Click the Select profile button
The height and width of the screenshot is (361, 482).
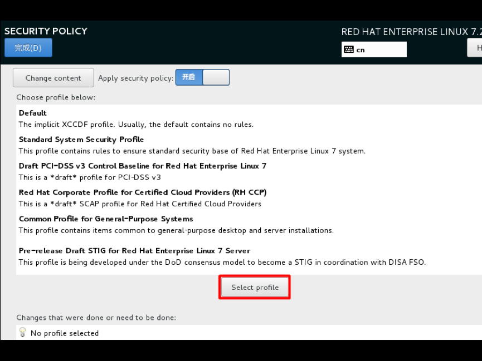click(x=255, y=288)
